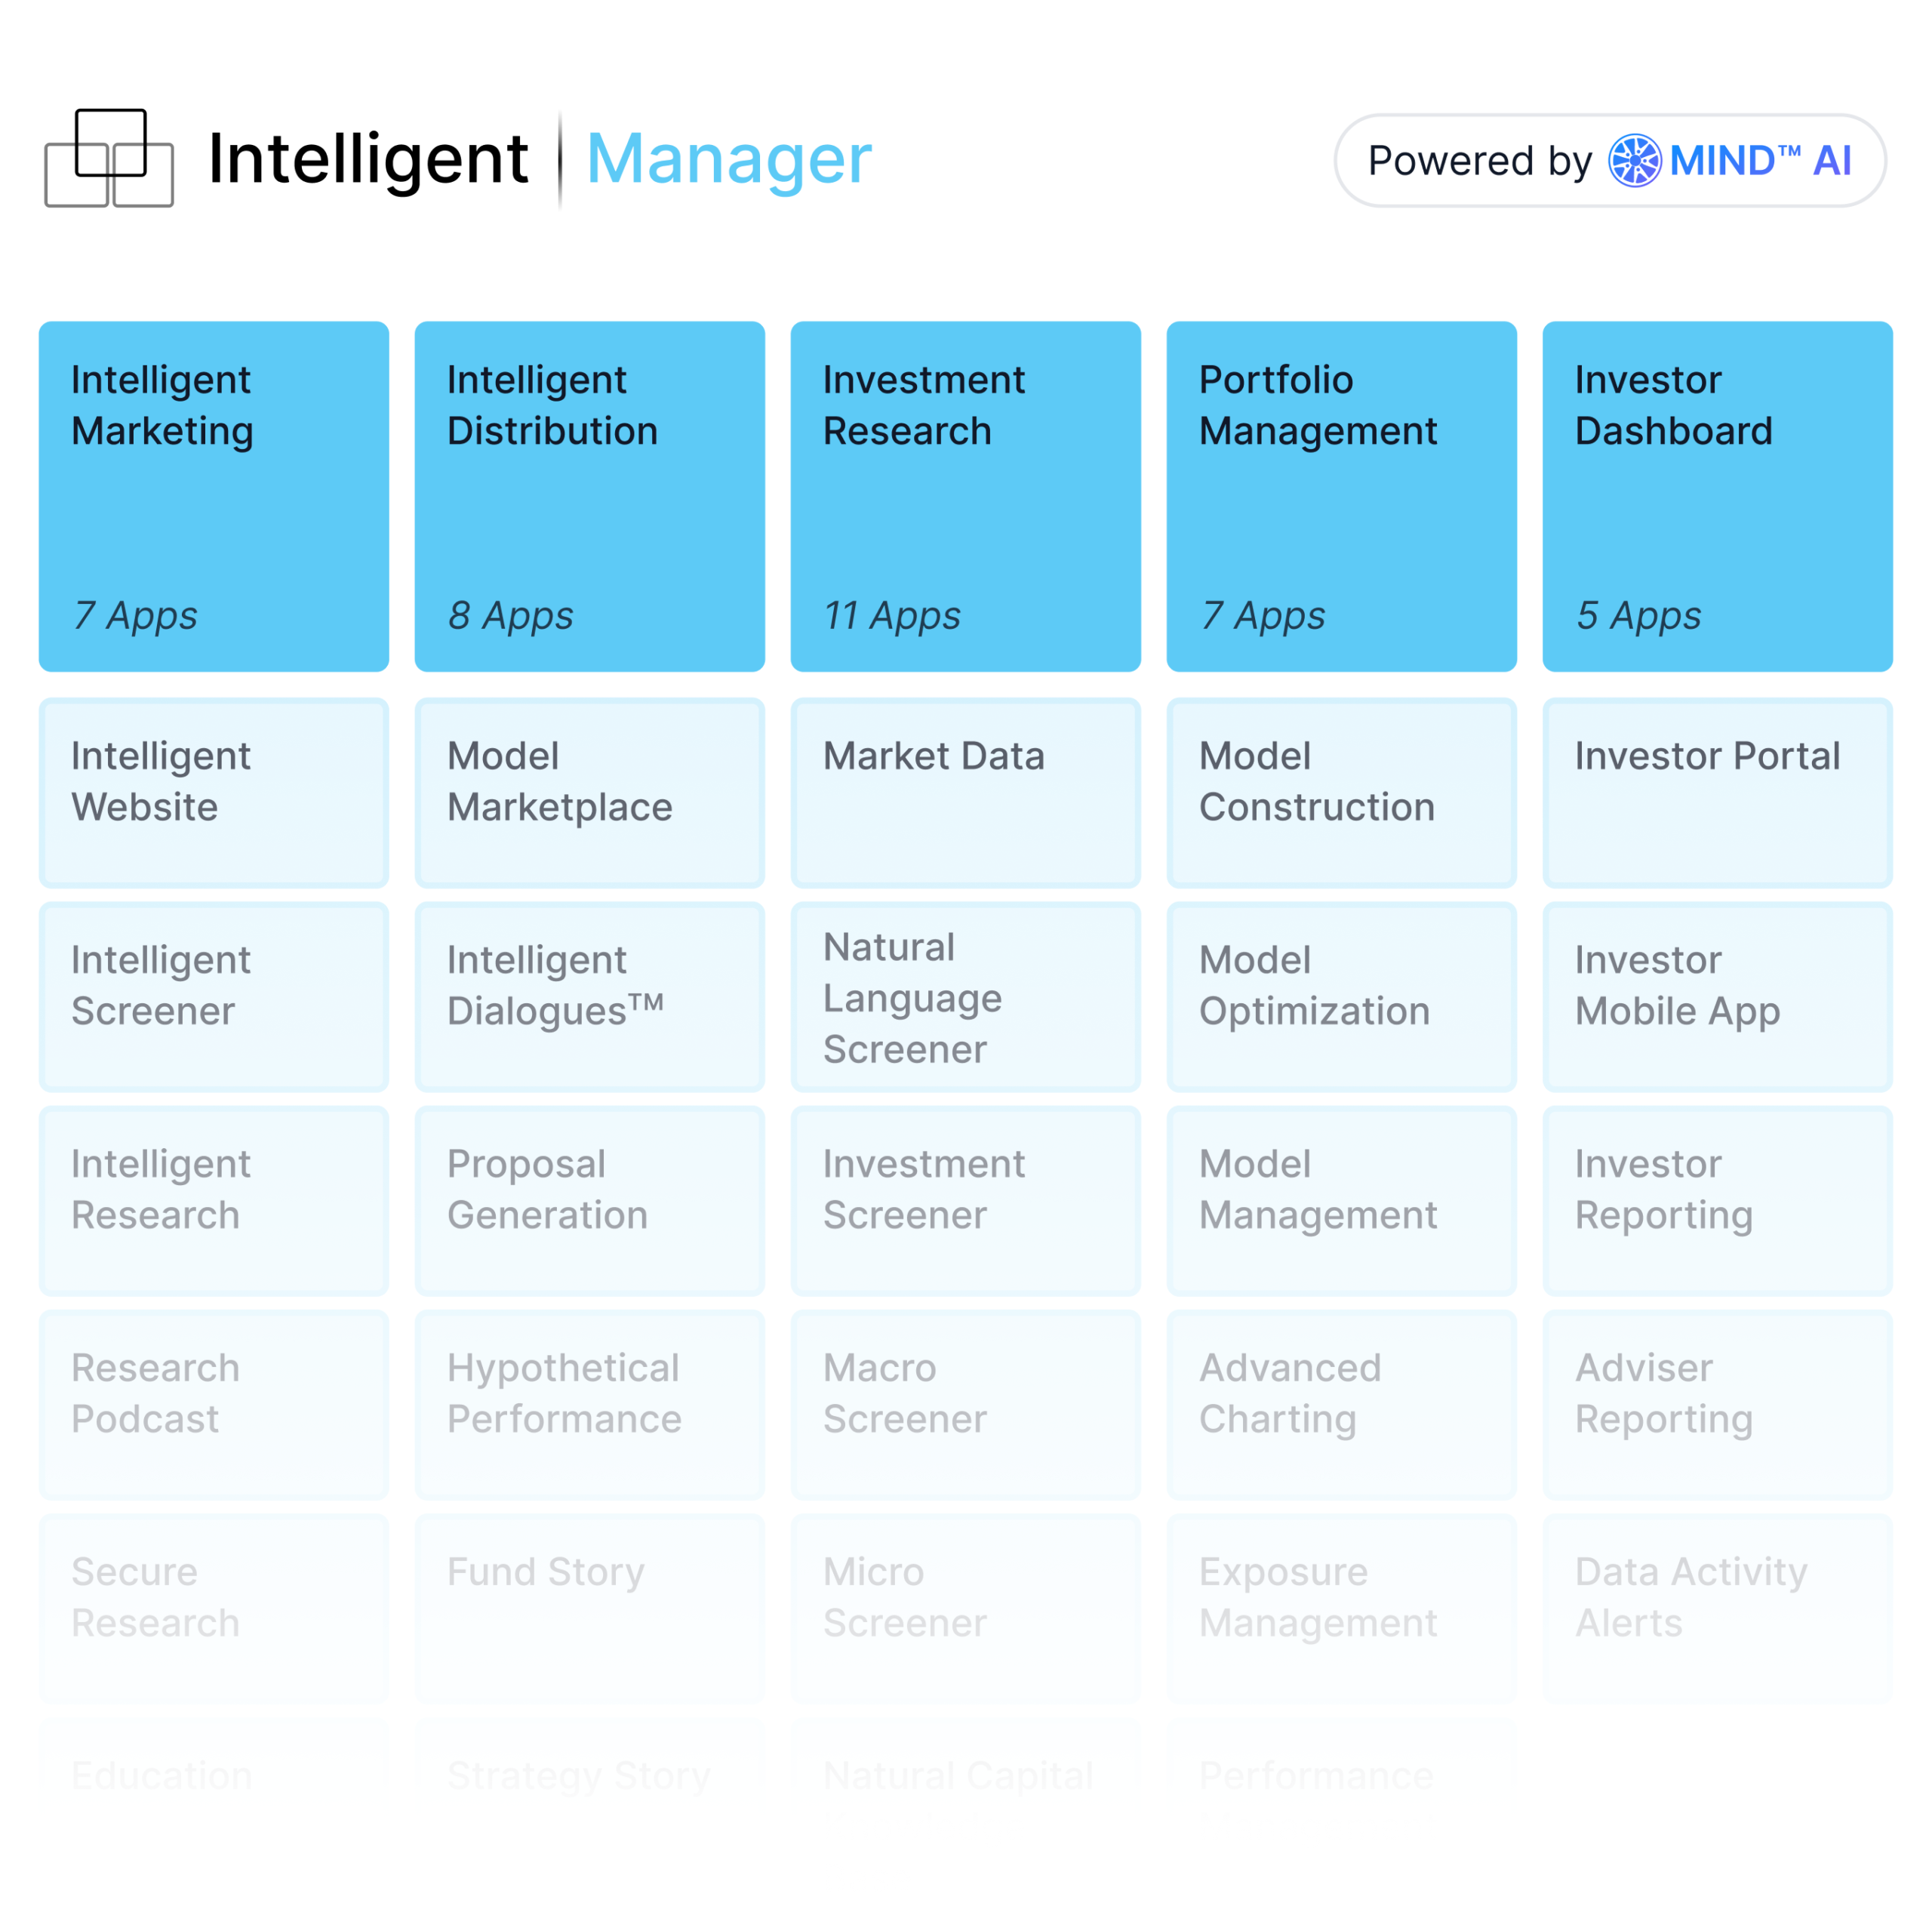Open the Natural Language Screener tile
This screenshot has height=1912, width=1932.
(x=965, y=996)
